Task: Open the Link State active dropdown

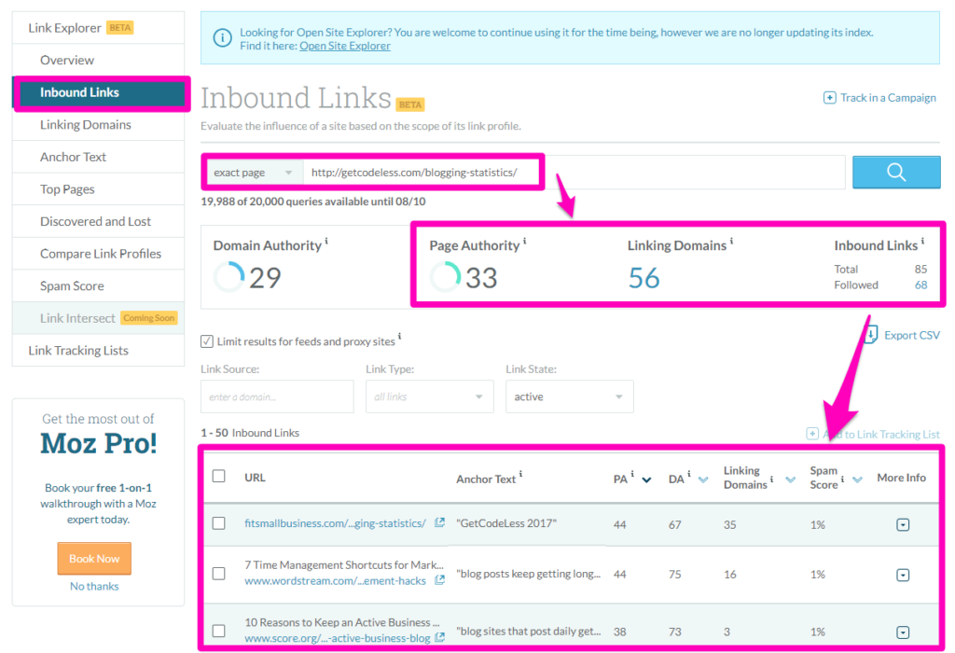Action: click(x=570, y=396)
